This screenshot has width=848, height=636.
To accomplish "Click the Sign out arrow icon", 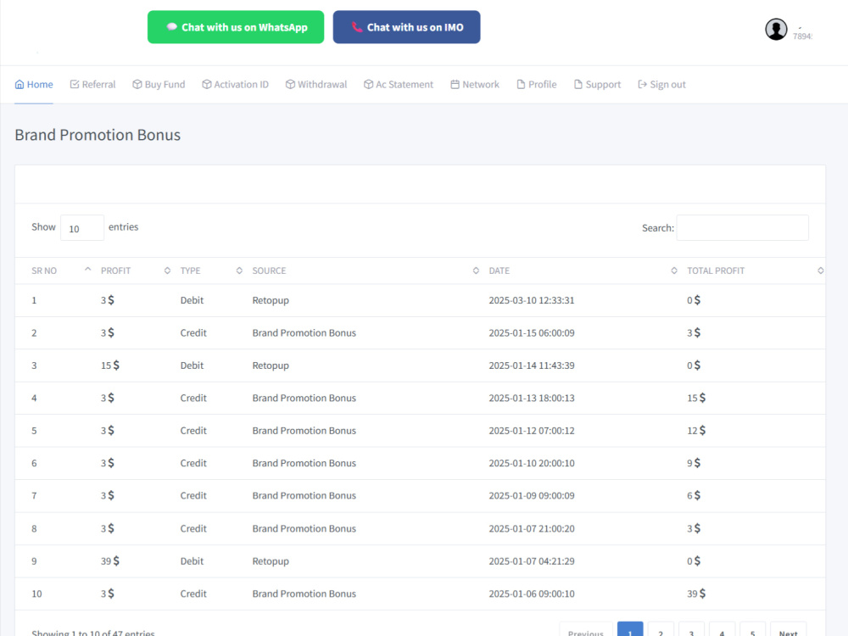I will click(643, 84).
